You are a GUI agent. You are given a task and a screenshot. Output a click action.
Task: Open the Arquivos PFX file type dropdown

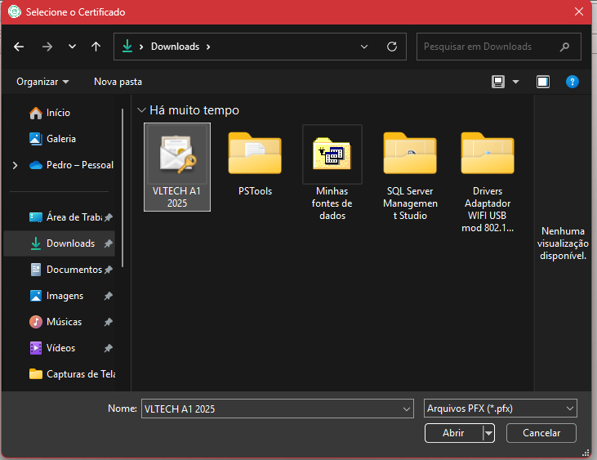501,409
